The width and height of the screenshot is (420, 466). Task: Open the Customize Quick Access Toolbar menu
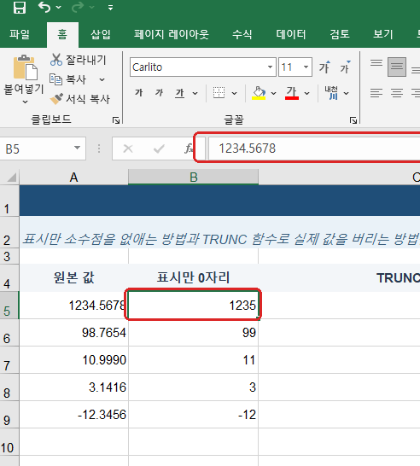tap(110, 8)
